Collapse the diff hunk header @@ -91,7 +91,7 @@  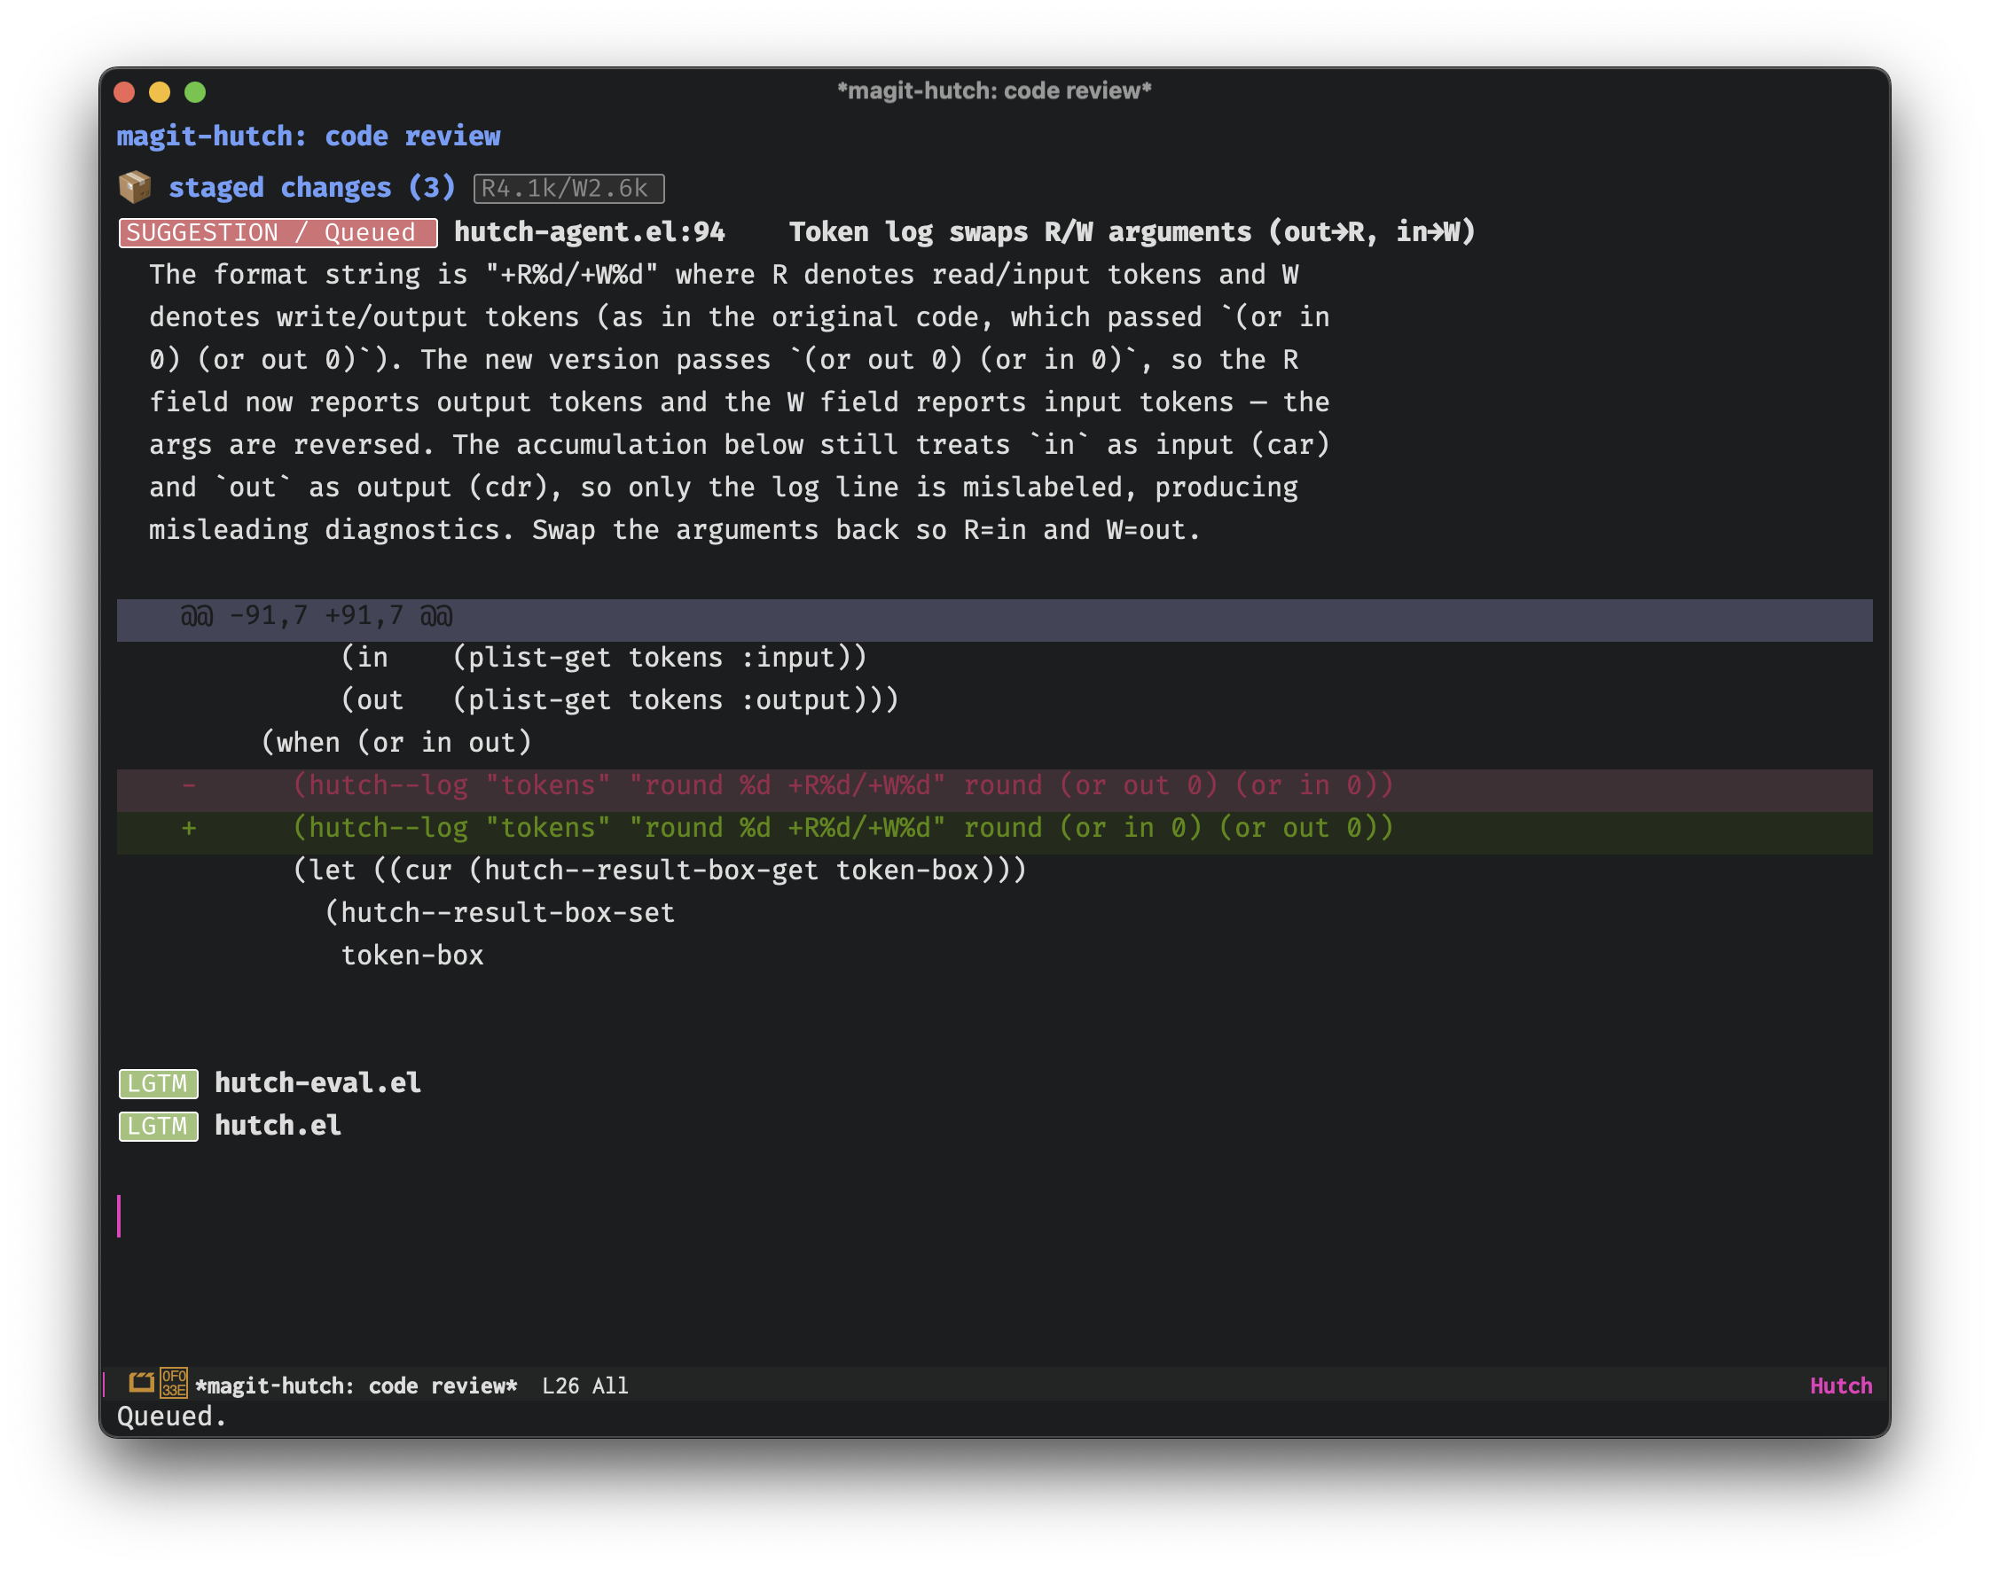pyautogui.click(x=994, y=615)
